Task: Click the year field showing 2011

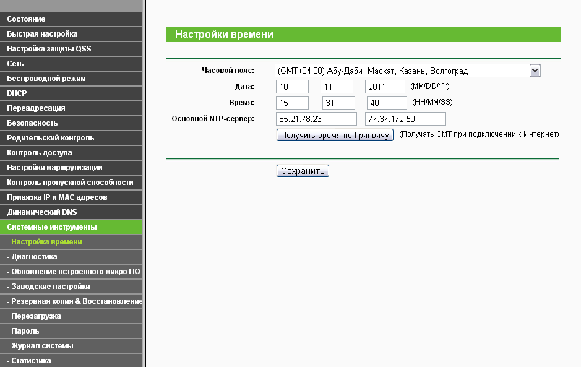Action: click(385, 87)
